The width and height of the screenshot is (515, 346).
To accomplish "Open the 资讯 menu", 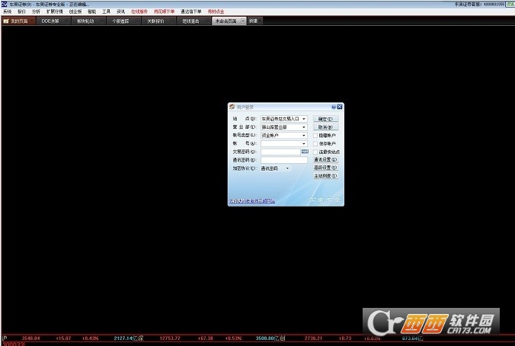I will [x=121, y=11].
